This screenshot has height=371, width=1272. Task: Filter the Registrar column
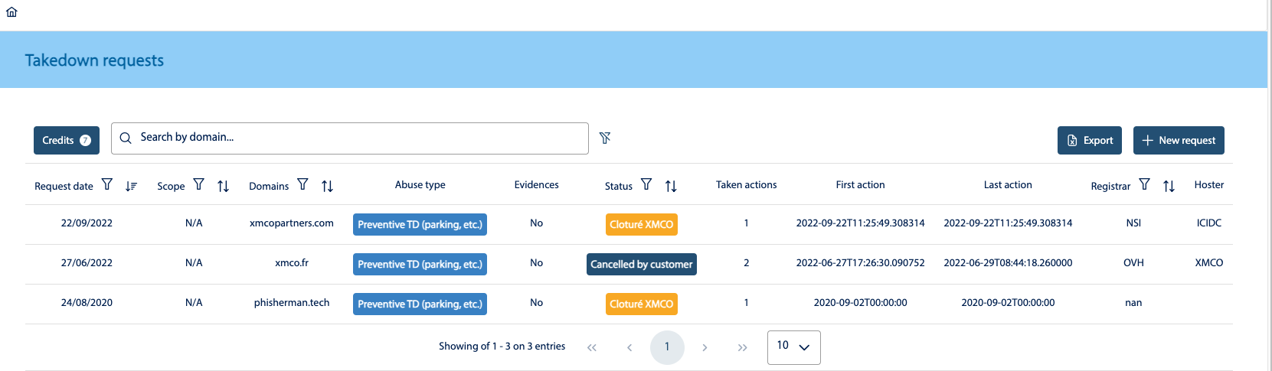point(1144,184)
